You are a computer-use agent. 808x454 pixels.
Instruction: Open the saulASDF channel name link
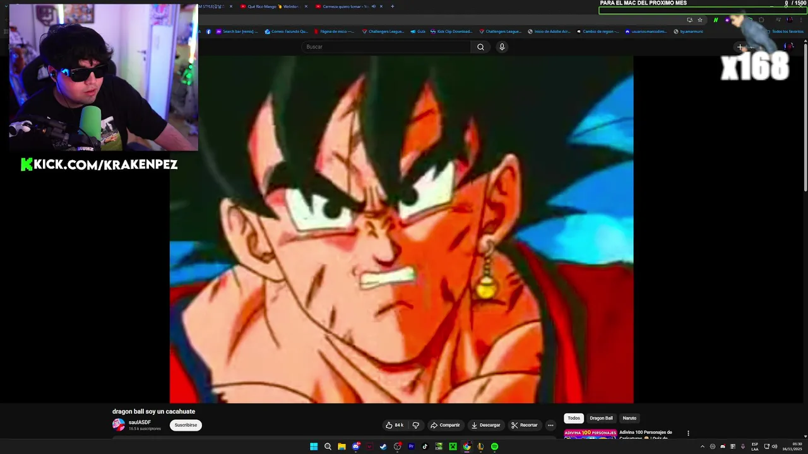[140, 422]
